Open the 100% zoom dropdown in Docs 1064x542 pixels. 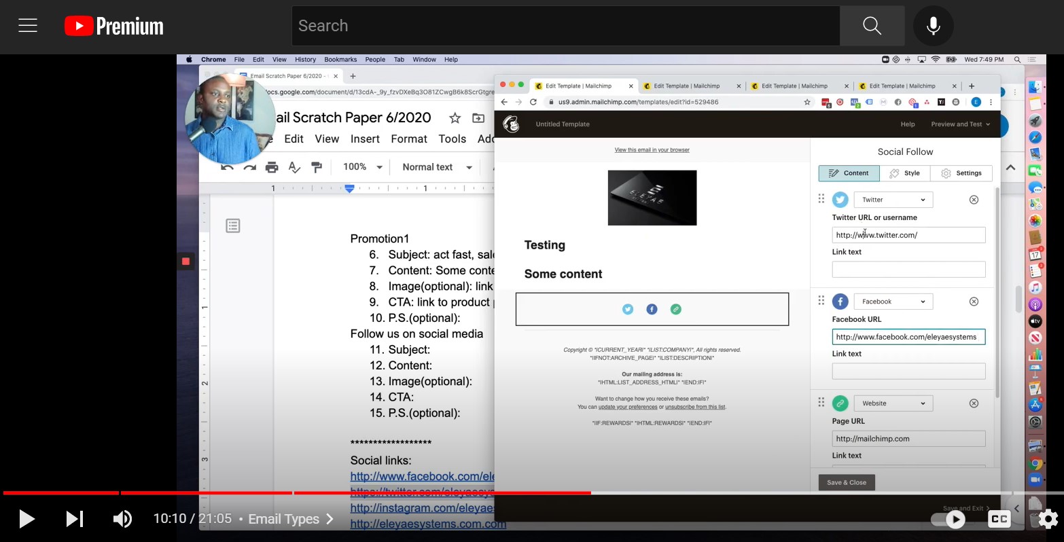[363, 167]
